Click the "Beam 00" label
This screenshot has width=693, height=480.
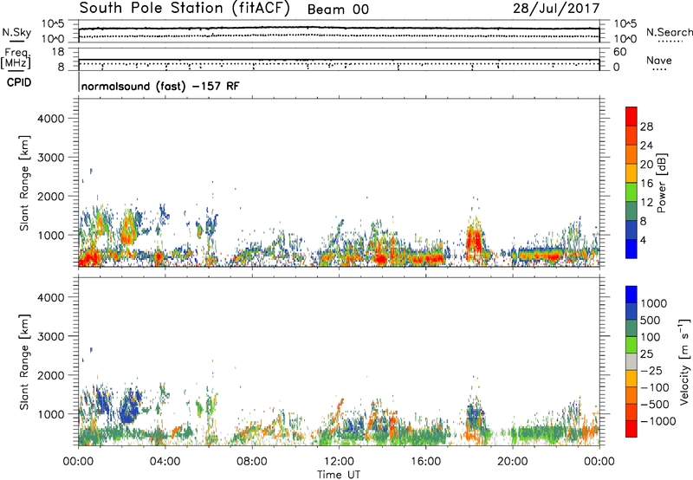[x=338, y=10]
